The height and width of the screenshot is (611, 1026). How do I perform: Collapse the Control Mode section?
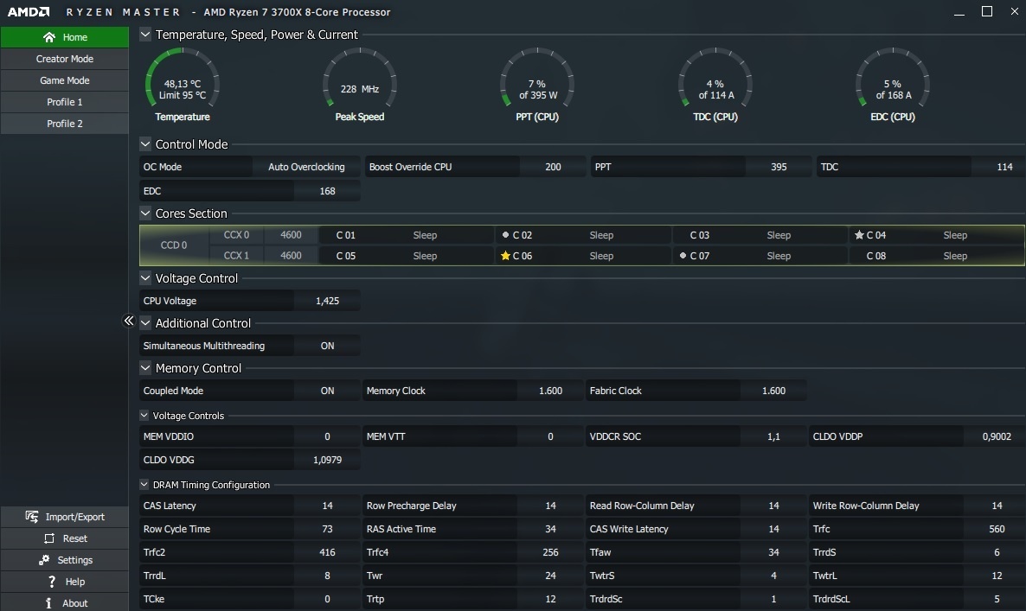click(145, 144)
